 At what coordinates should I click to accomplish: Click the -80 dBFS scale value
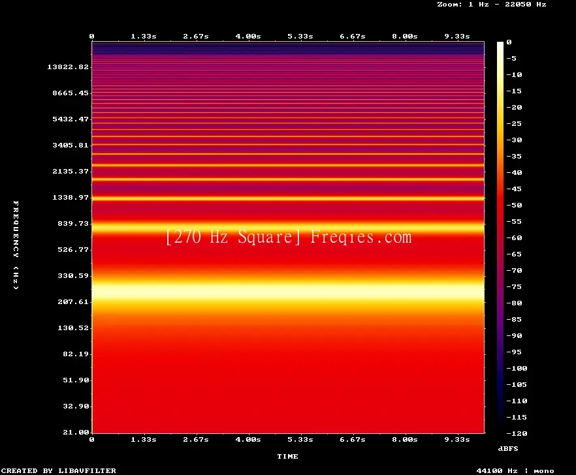point(514,303)
